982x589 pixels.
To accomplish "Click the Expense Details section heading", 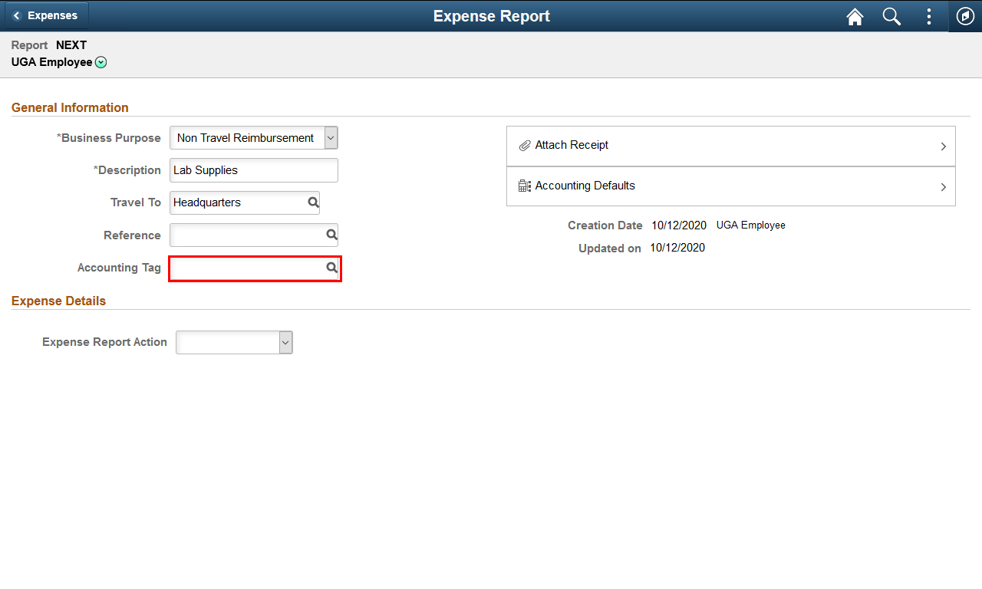I will coord(58,301).
